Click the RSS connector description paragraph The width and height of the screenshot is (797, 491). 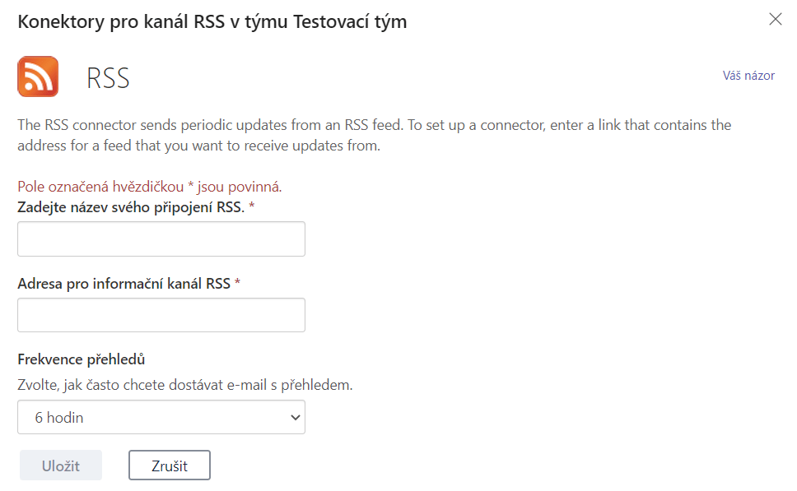point(374,136)
